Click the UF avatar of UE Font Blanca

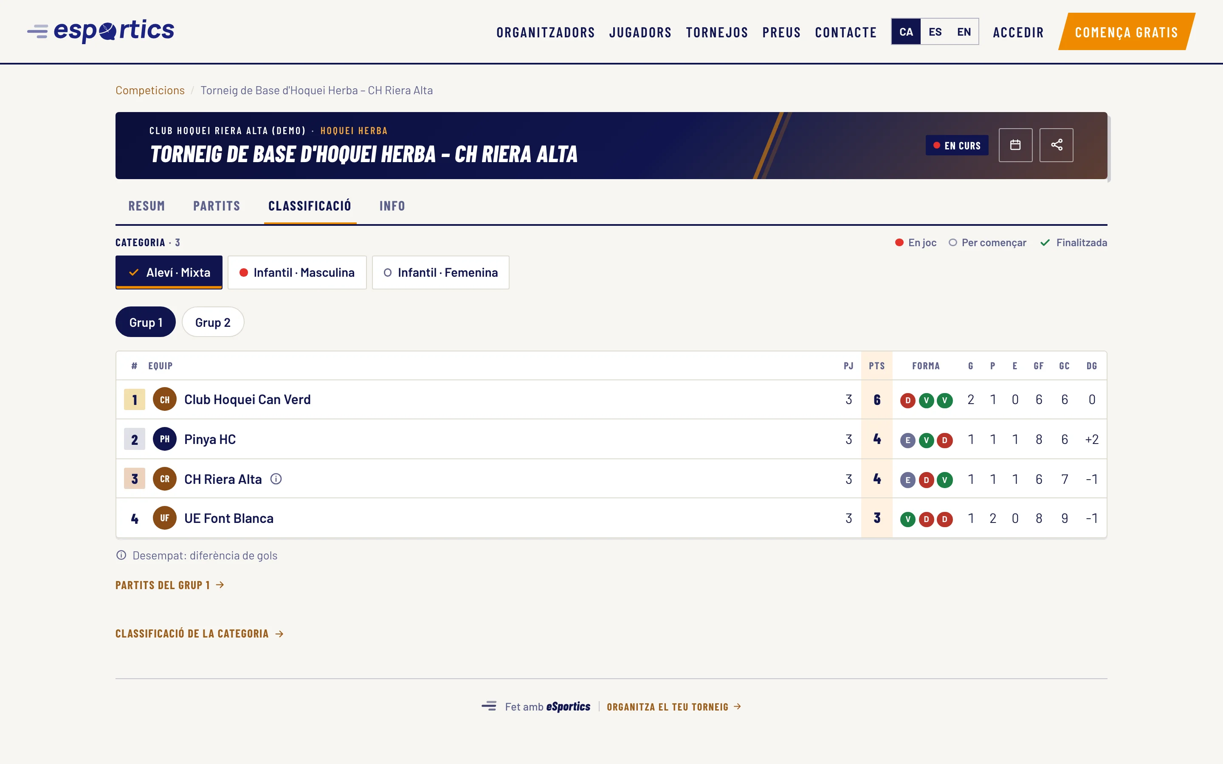(165, 518)
